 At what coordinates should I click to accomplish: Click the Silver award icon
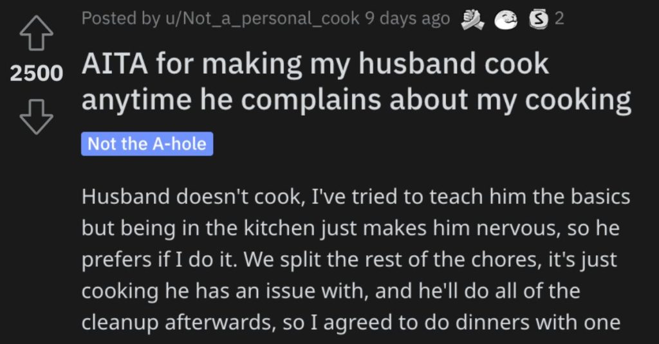pos(539,20)
